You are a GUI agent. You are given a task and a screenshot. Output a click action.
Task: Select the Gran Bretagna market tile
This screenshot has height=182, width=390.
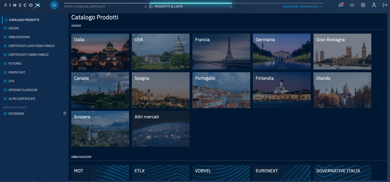pyautogui.click(x=342, y=52)
